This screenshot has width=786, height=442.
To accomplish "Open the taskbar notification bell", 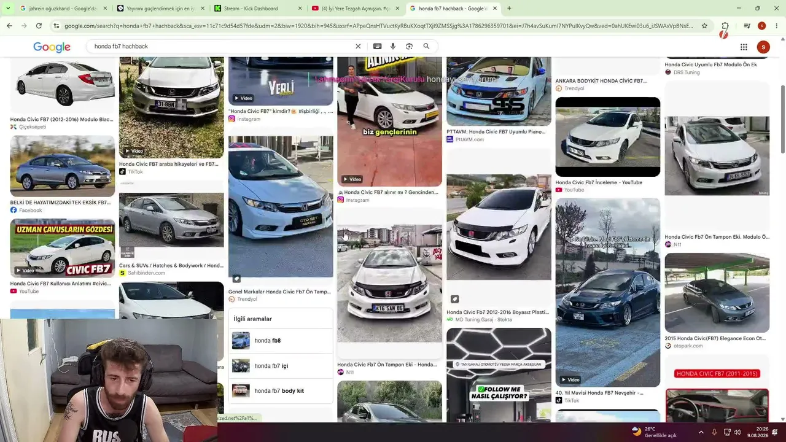I will pyautogui.click(x=774, y=432).
